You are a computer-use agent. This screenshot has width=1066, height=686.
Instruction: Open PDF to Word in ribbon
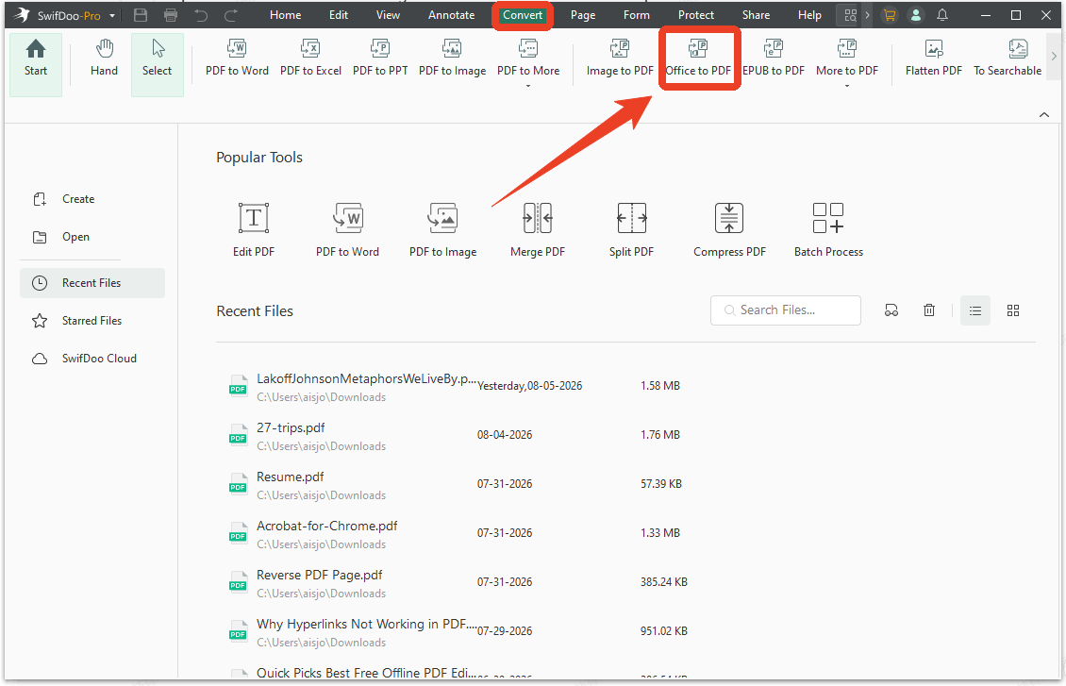pos(237,58)
